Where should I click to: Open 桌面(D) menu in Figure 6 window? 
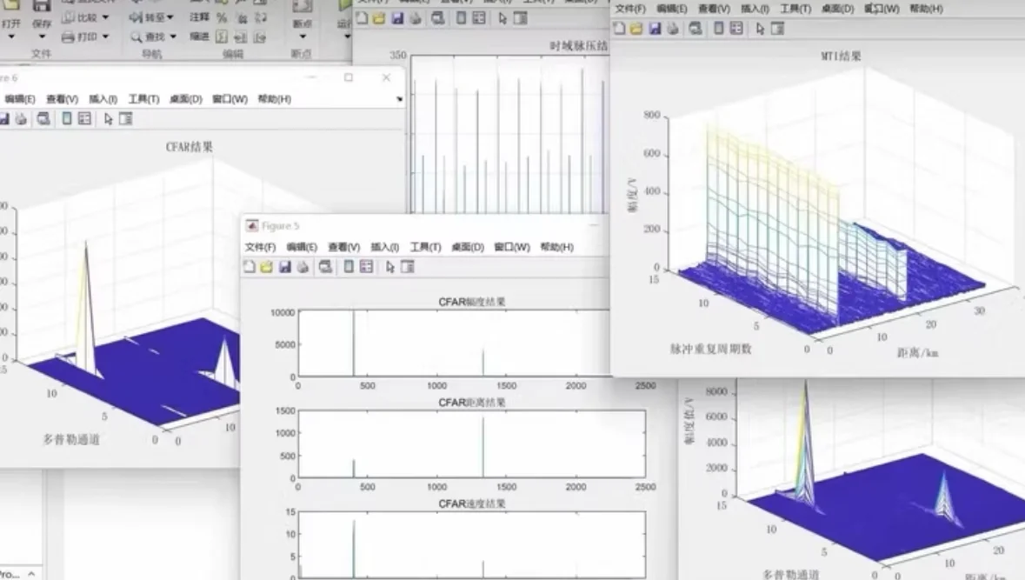tap(186, 99)
